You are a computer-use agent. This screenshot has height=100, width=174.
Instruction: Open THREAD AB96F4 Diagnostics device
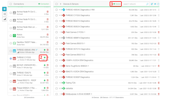tap(78, 38)
